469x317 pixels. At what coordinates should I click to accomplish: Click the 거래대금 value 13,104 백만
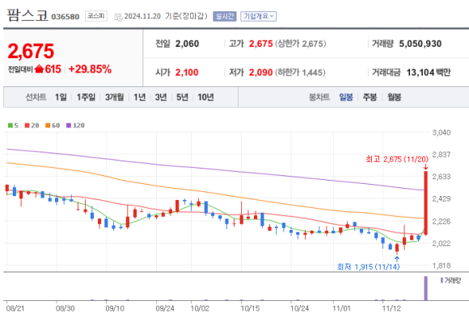pyautogui.click(x=429, y=73)
